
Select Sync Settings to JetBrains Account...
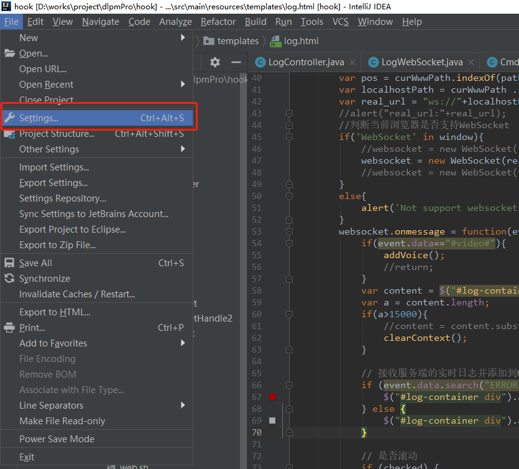(x=96, y=213)
